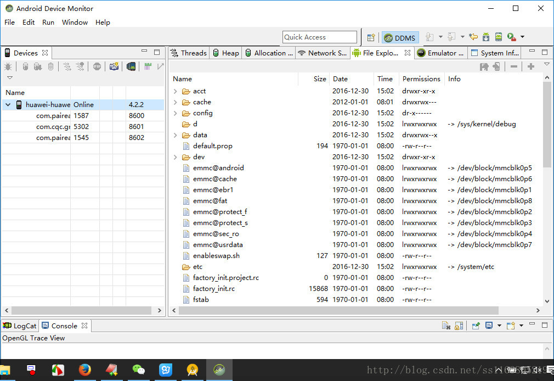
Task: Close the File Explorer tab
Action: (x=408, y=53)
